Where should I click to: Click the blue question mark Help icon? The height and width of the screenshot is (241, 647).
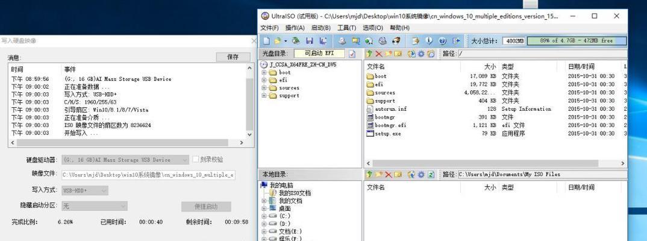click(443, 40)
